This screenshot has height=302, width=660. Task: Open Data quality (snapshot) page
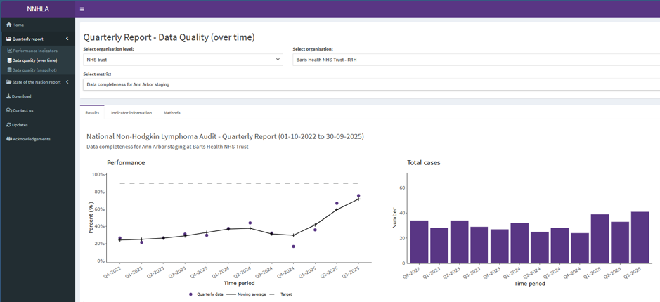34,70
